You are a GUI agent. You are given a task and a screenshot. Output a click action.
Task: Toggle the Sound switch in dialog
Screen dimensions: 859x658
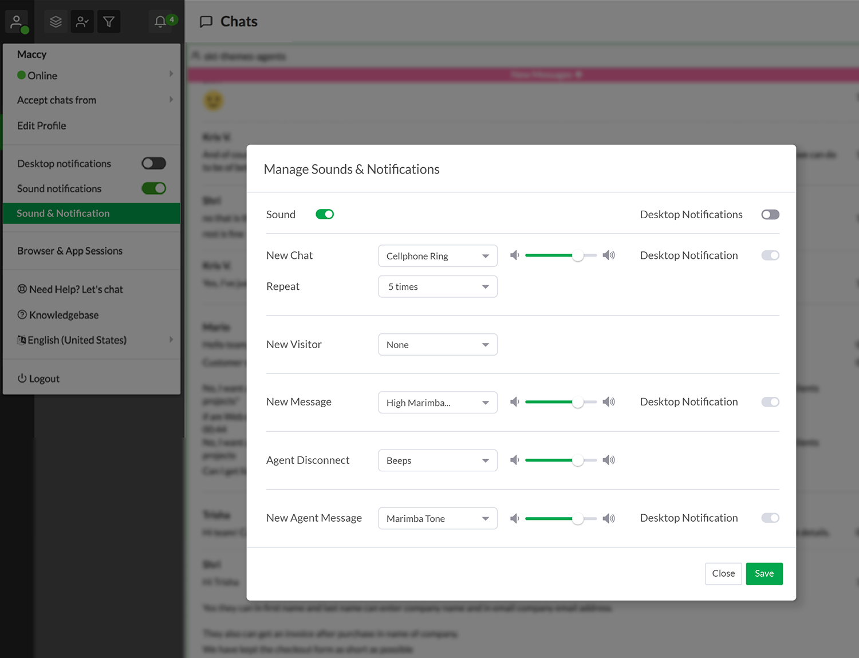(x=325, y=214)
